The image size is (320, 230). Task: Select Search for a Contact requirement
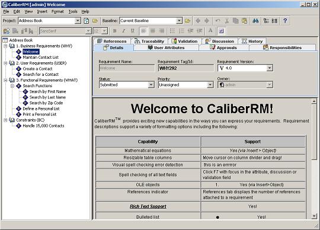click(x=41, y=75)
